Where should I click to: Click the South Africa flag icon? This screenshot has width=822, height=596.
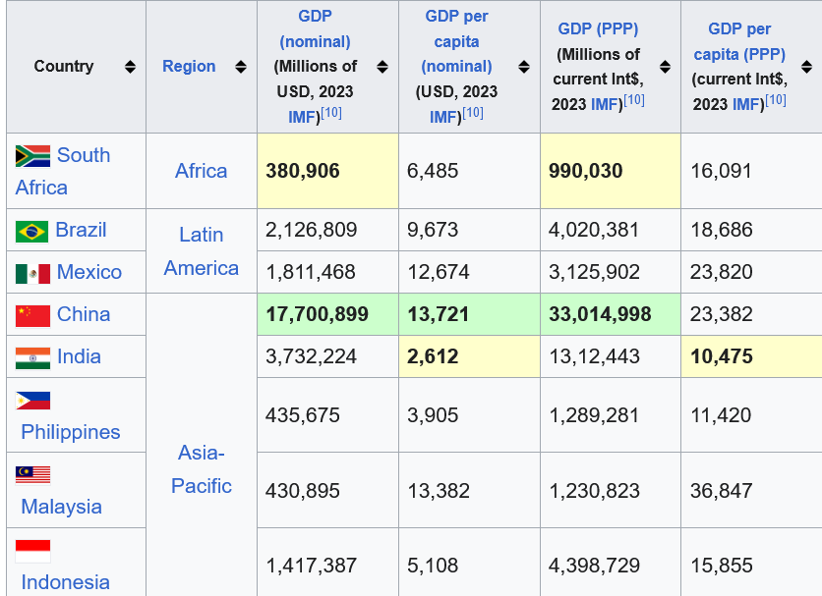[32, 155]
